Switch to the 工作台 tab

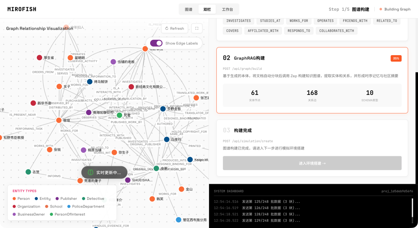(x=228, y=9)
